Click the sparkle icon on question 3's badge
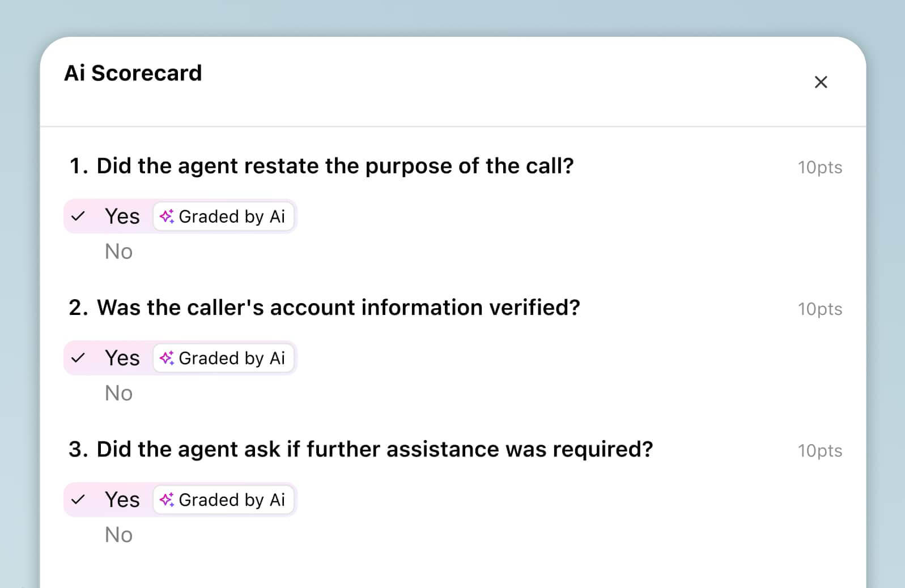The width and height of the screenshot is (905, 588). click(x=167, y=500)
